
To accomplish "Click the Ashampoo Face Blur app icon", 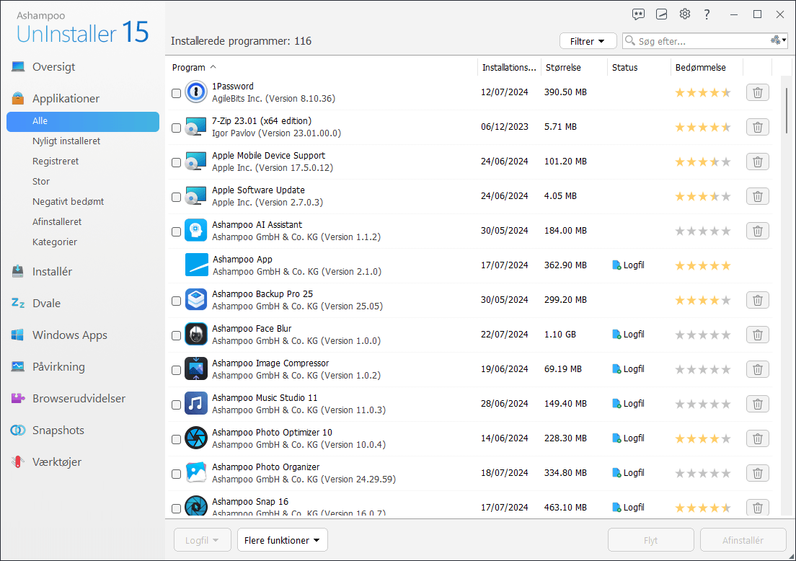I will tap(196, 334).
